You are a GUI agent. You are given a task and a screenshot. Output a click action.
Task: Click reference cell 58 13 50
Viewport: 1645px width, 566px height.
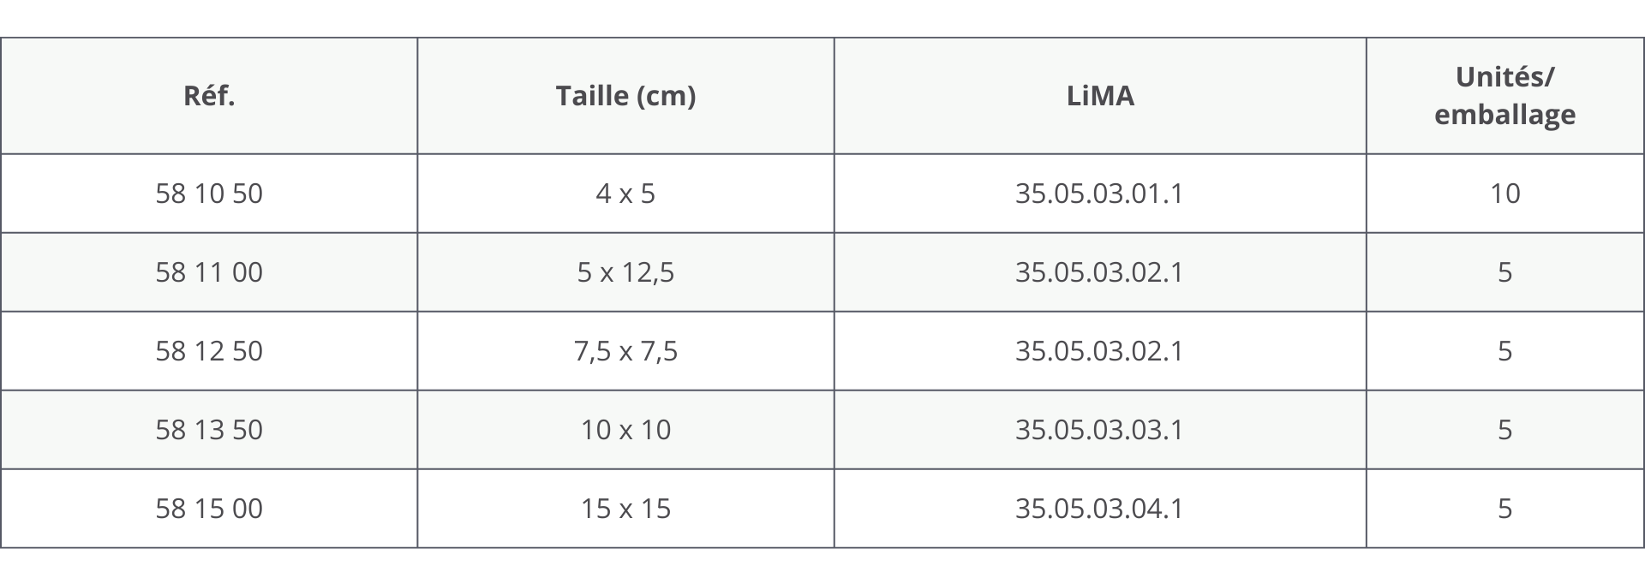[x=209, y=430]
